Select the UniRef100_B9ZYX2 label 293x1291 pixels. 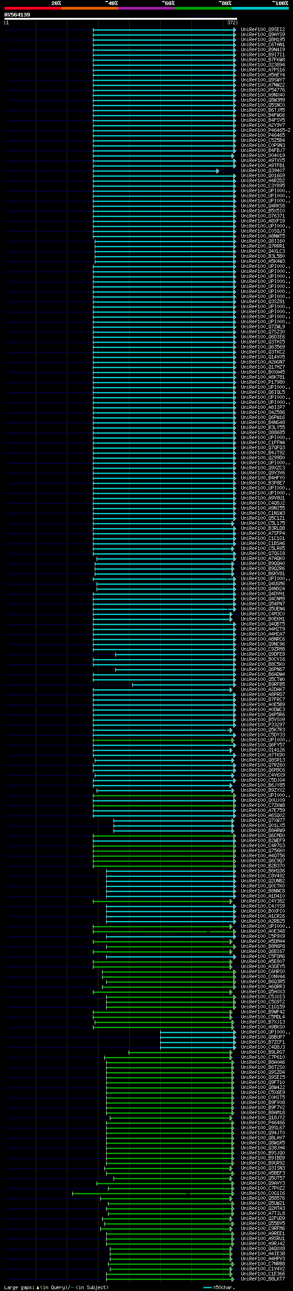[x=263, y=791]
